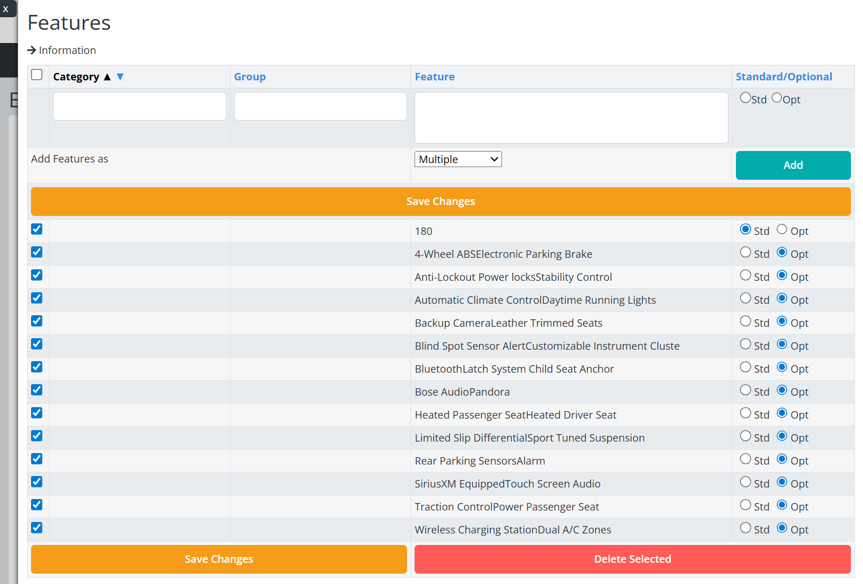The width and height of the screenshot is (863, 584).
Task: Sort by Standard/Optional column header
Action: click(784, 77)
